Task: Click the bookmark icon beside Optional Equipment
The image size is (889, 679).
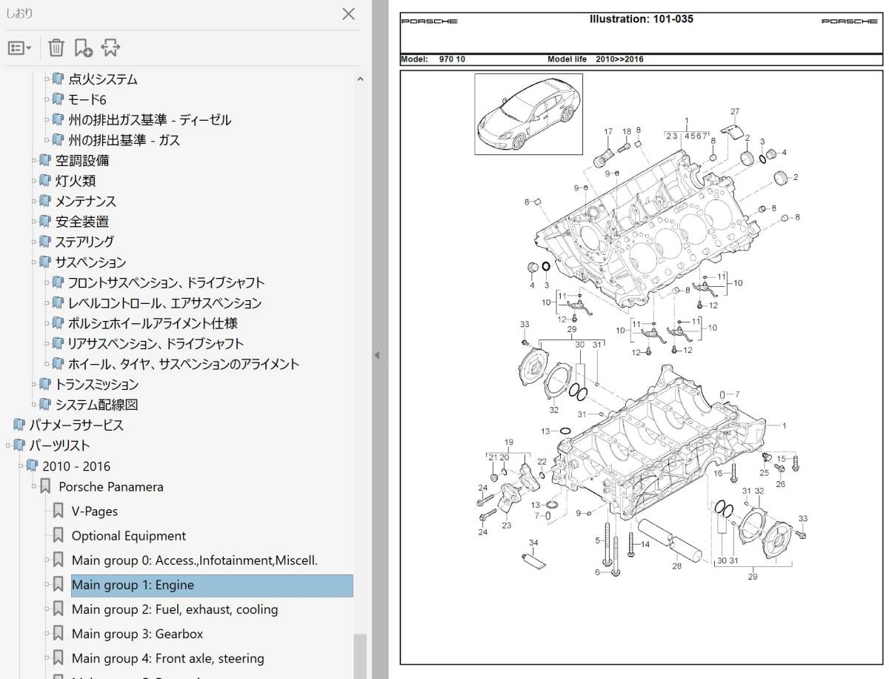Action: tap(58, 535)
